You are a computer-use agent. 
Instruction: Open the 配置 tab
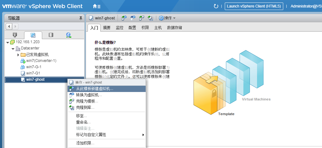(x=132, y=28)
